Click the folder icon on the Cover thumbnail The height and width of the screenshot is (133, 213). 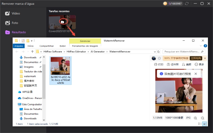[62, 22]
